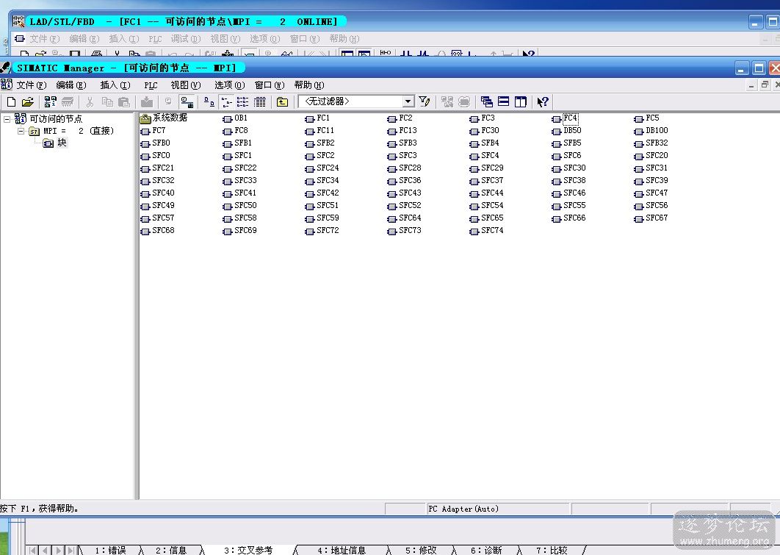Switch to List view icon
The height and width of the screenshot is (555, 780).
pyautogui.click(x=243, y=102)
